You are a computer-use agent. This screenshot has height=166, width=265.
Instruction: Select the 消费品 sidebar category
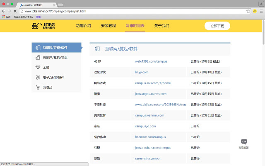(x=56, y=88)
